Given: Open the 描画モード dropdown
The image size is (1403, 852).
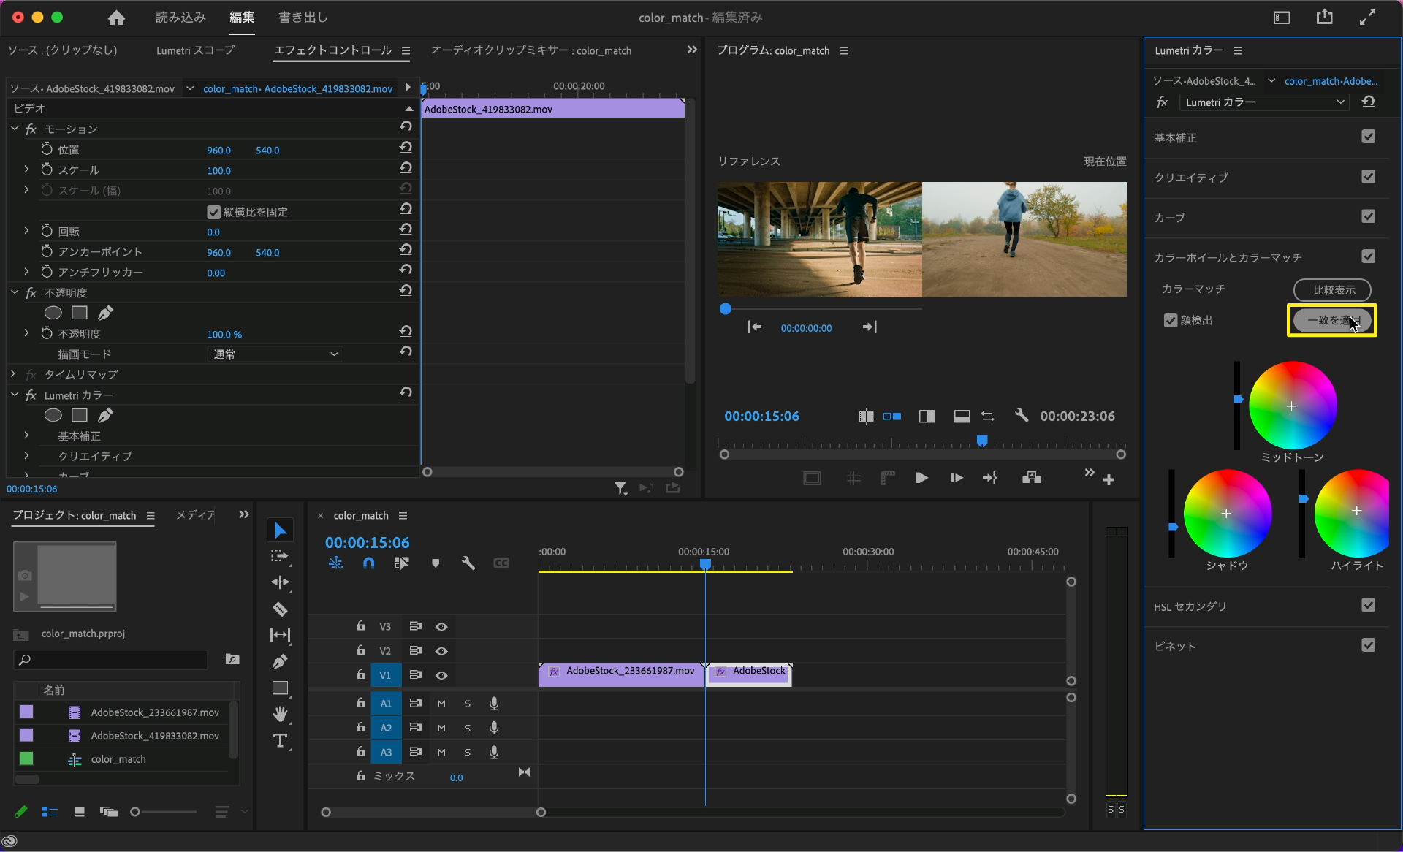Looking at the screenshot, I should (x=275, y=354).
